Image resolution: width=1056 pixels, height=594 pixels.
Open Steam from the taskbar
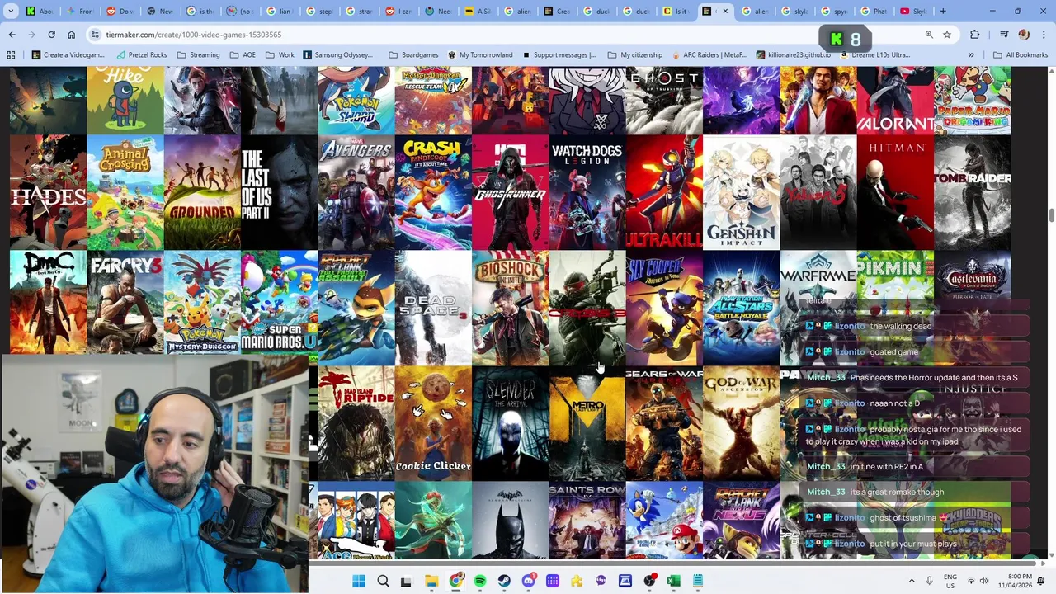coord(504,582)
